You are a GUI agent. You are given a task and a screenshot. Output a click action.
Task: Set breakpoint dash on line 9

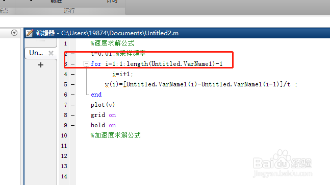[x=73, y=125]
